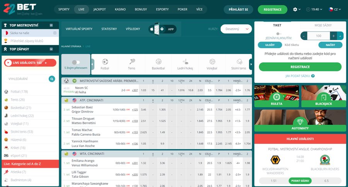The width and height of the screenshot is (348, 187).
Task: Open the STATISTIKY link
Action: [109, 29]
